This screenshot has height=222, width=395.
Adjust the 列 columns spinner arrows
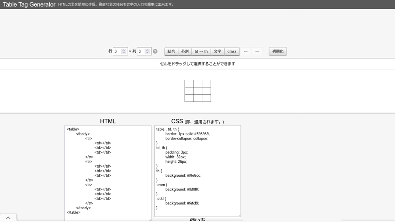pos(147,51)
